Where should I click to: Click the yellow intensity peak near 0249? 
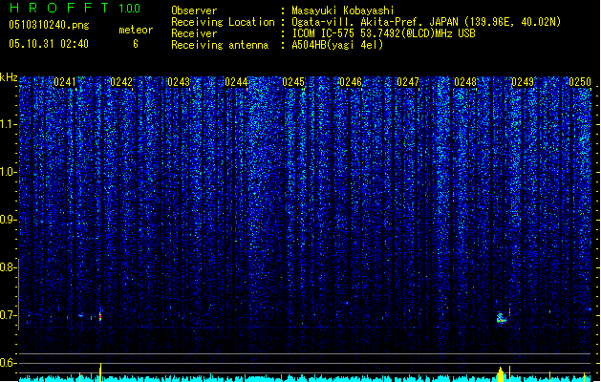point(501,374)
